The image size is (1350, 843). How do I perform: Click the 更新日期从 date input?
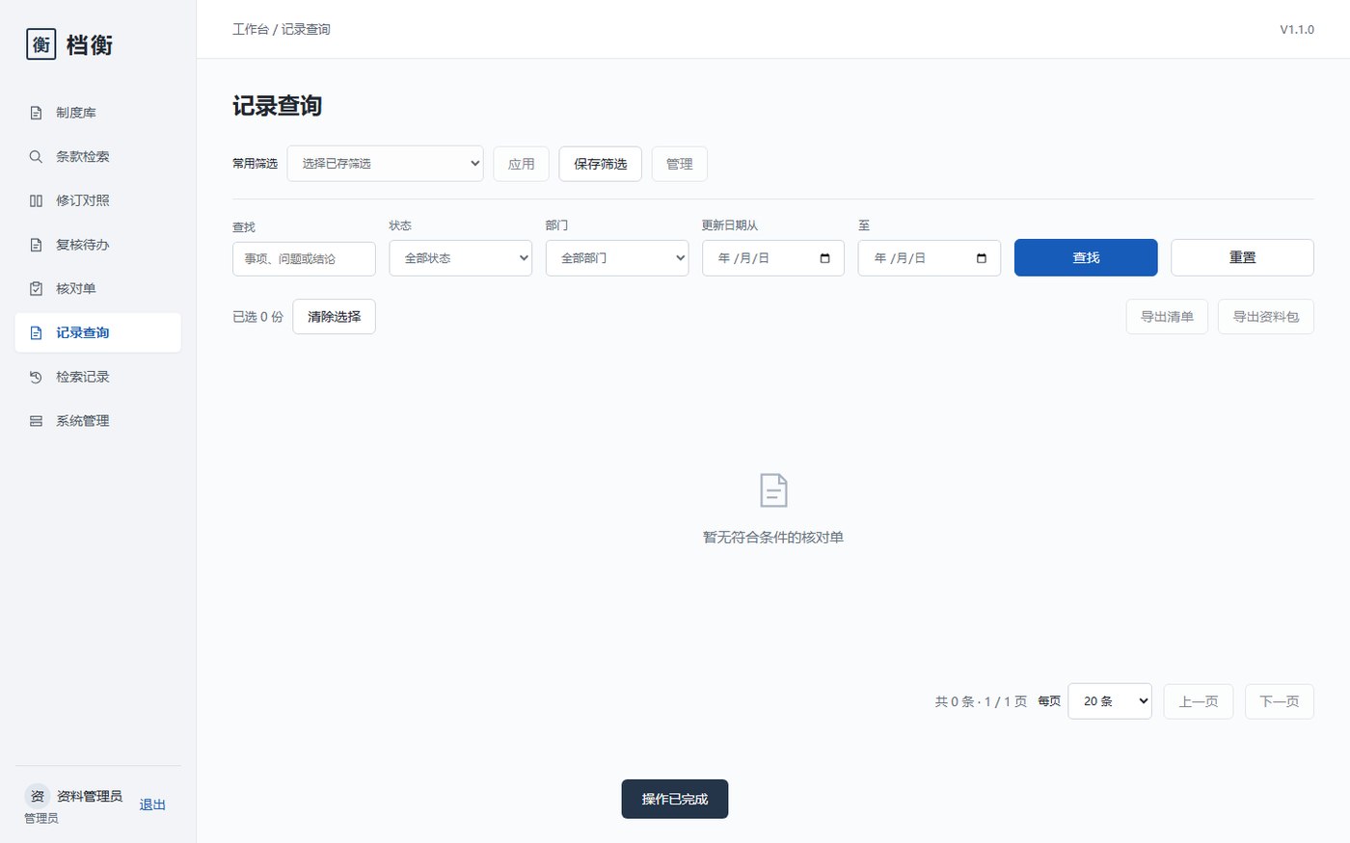click(x=773, y=258)
